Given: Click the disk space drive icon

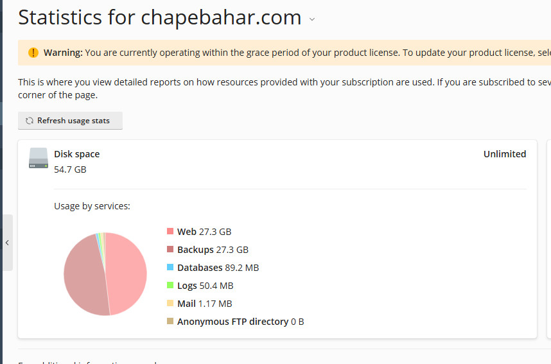Looking at the screenshot, I should click(39, 159).
